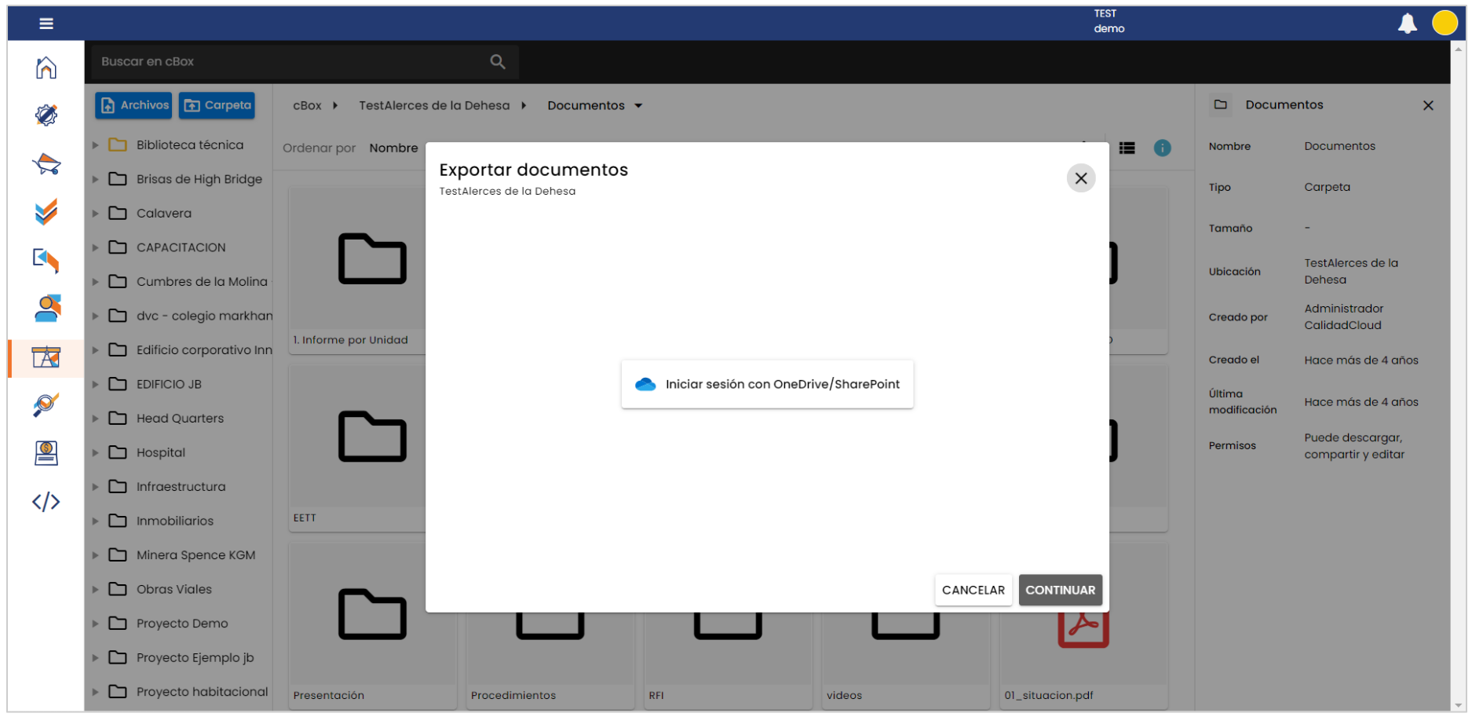Open the Presentación folder thumbnail

click(x=372, y=626)
